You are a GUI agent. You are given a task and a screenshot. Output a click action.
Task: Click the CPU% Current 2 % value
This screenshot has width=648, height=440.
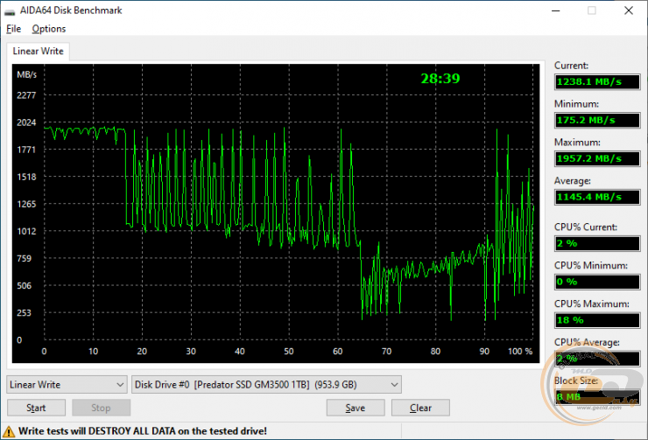597,243
